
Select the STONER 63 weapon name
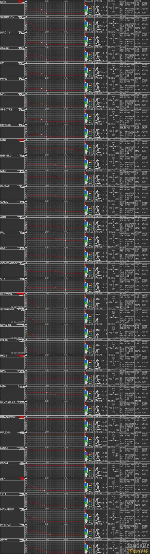[x=7, y=402]
